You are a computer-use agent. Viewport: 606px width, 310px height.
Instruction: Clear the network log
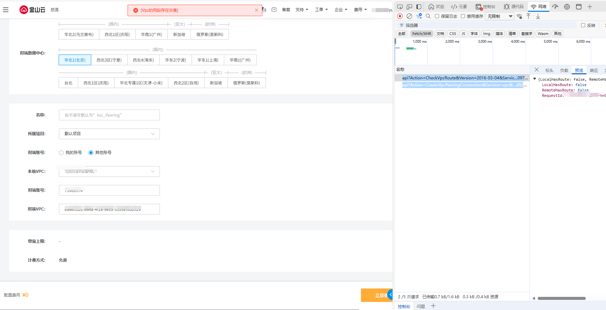point(409,16)
